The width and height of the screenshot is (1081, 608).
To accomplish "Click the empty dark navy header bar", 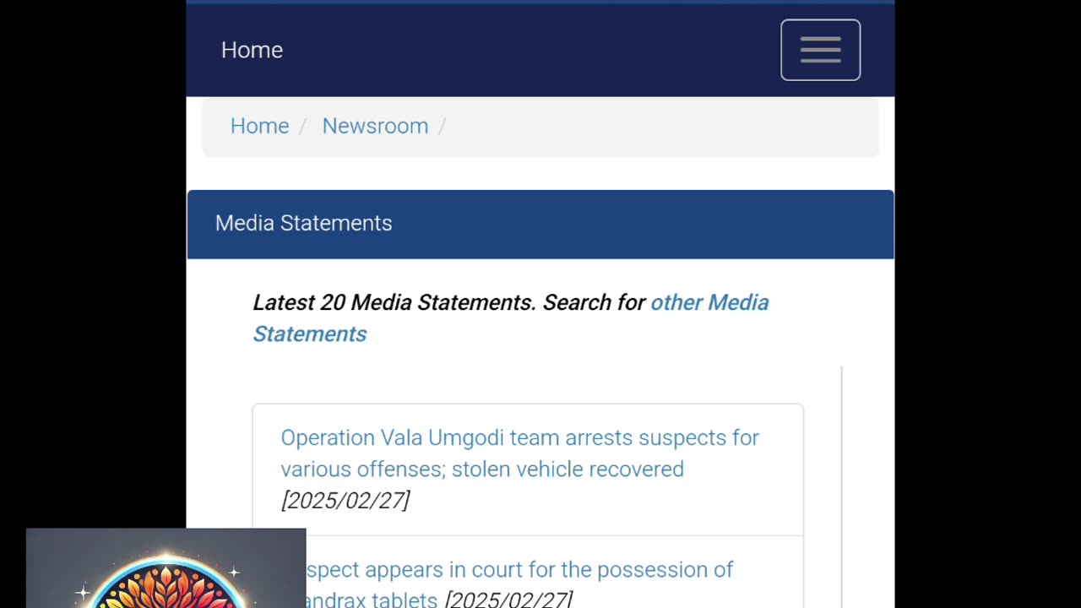I will click(x=532, y=50).
